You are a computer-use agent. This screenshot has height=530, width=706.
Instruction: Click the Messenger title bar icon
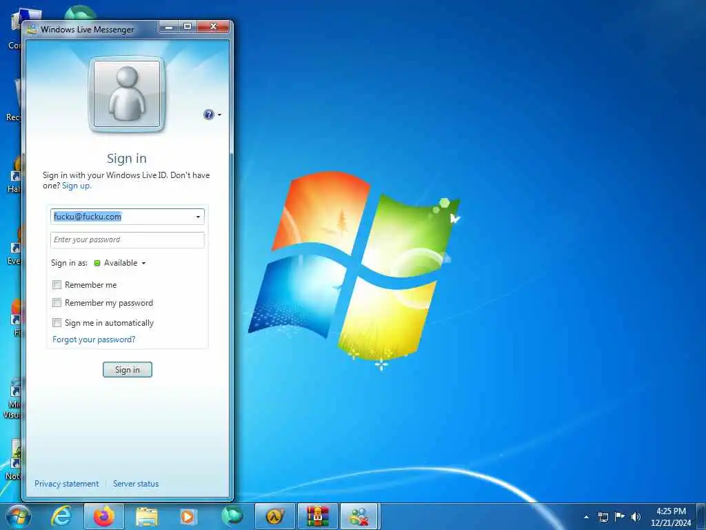[32, 30]
